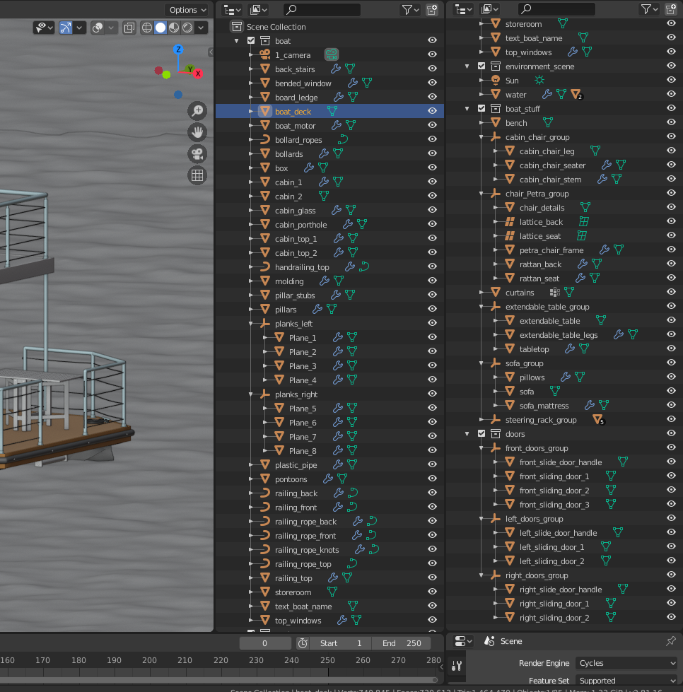This screenshot has width=683, height=692.
Task: Open the outliner filter funnel popover
Action: tap(407, 9)
